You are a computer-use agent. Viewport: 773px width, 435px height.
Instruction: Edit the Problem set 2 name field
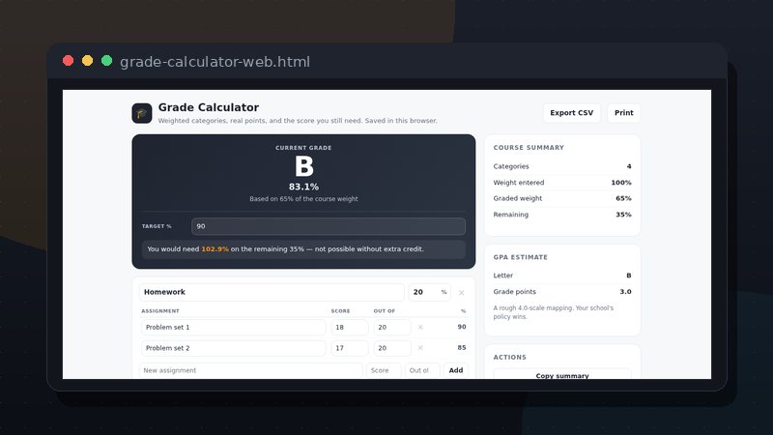[x=233, y=348]
